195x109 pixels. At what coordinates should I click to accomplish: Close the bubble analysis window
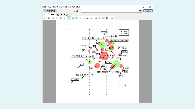(x=150, y=7)
